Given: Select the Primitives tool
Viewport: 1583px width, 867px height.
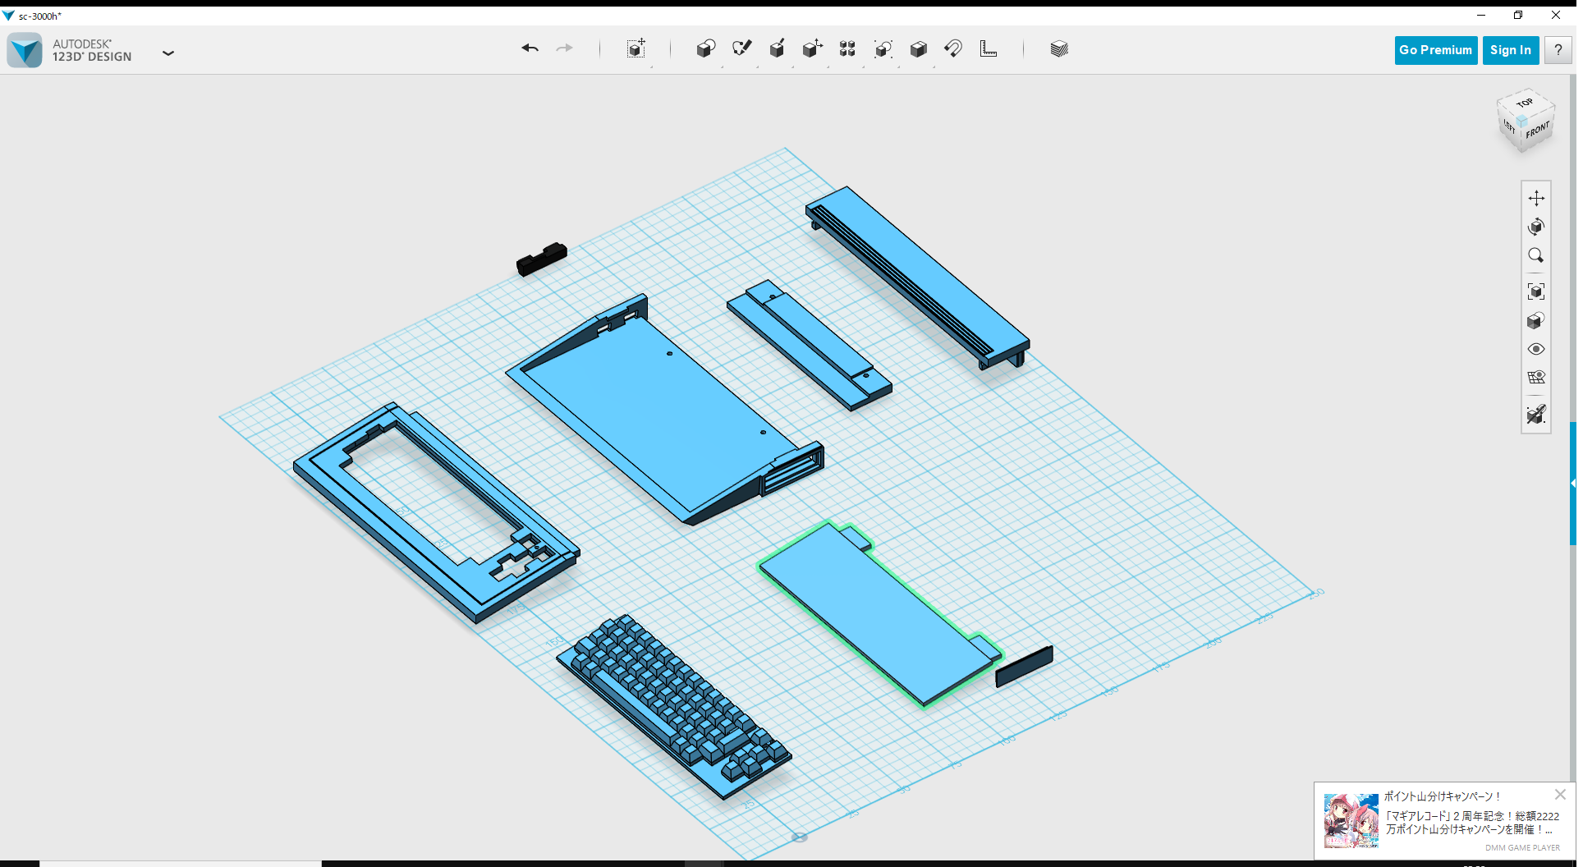Looking at the screenshot, I should [708, 48].
